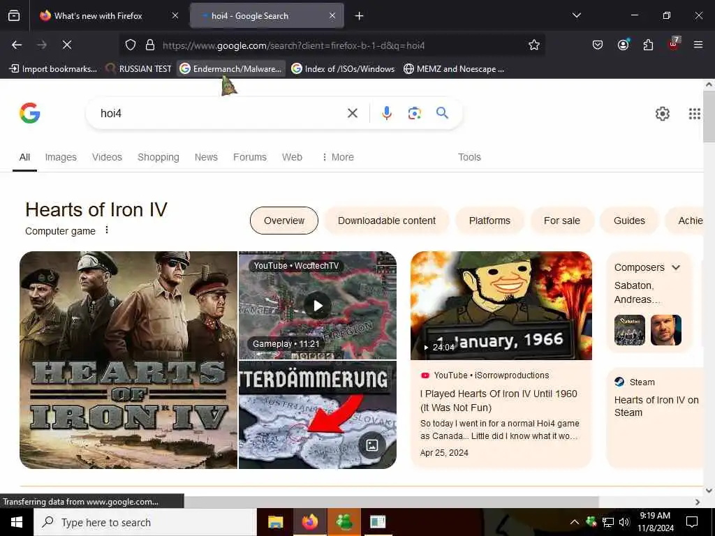The image size is (715, 536).
Task: Switch to Shopping results tab
Action: [x=159, y=157]
